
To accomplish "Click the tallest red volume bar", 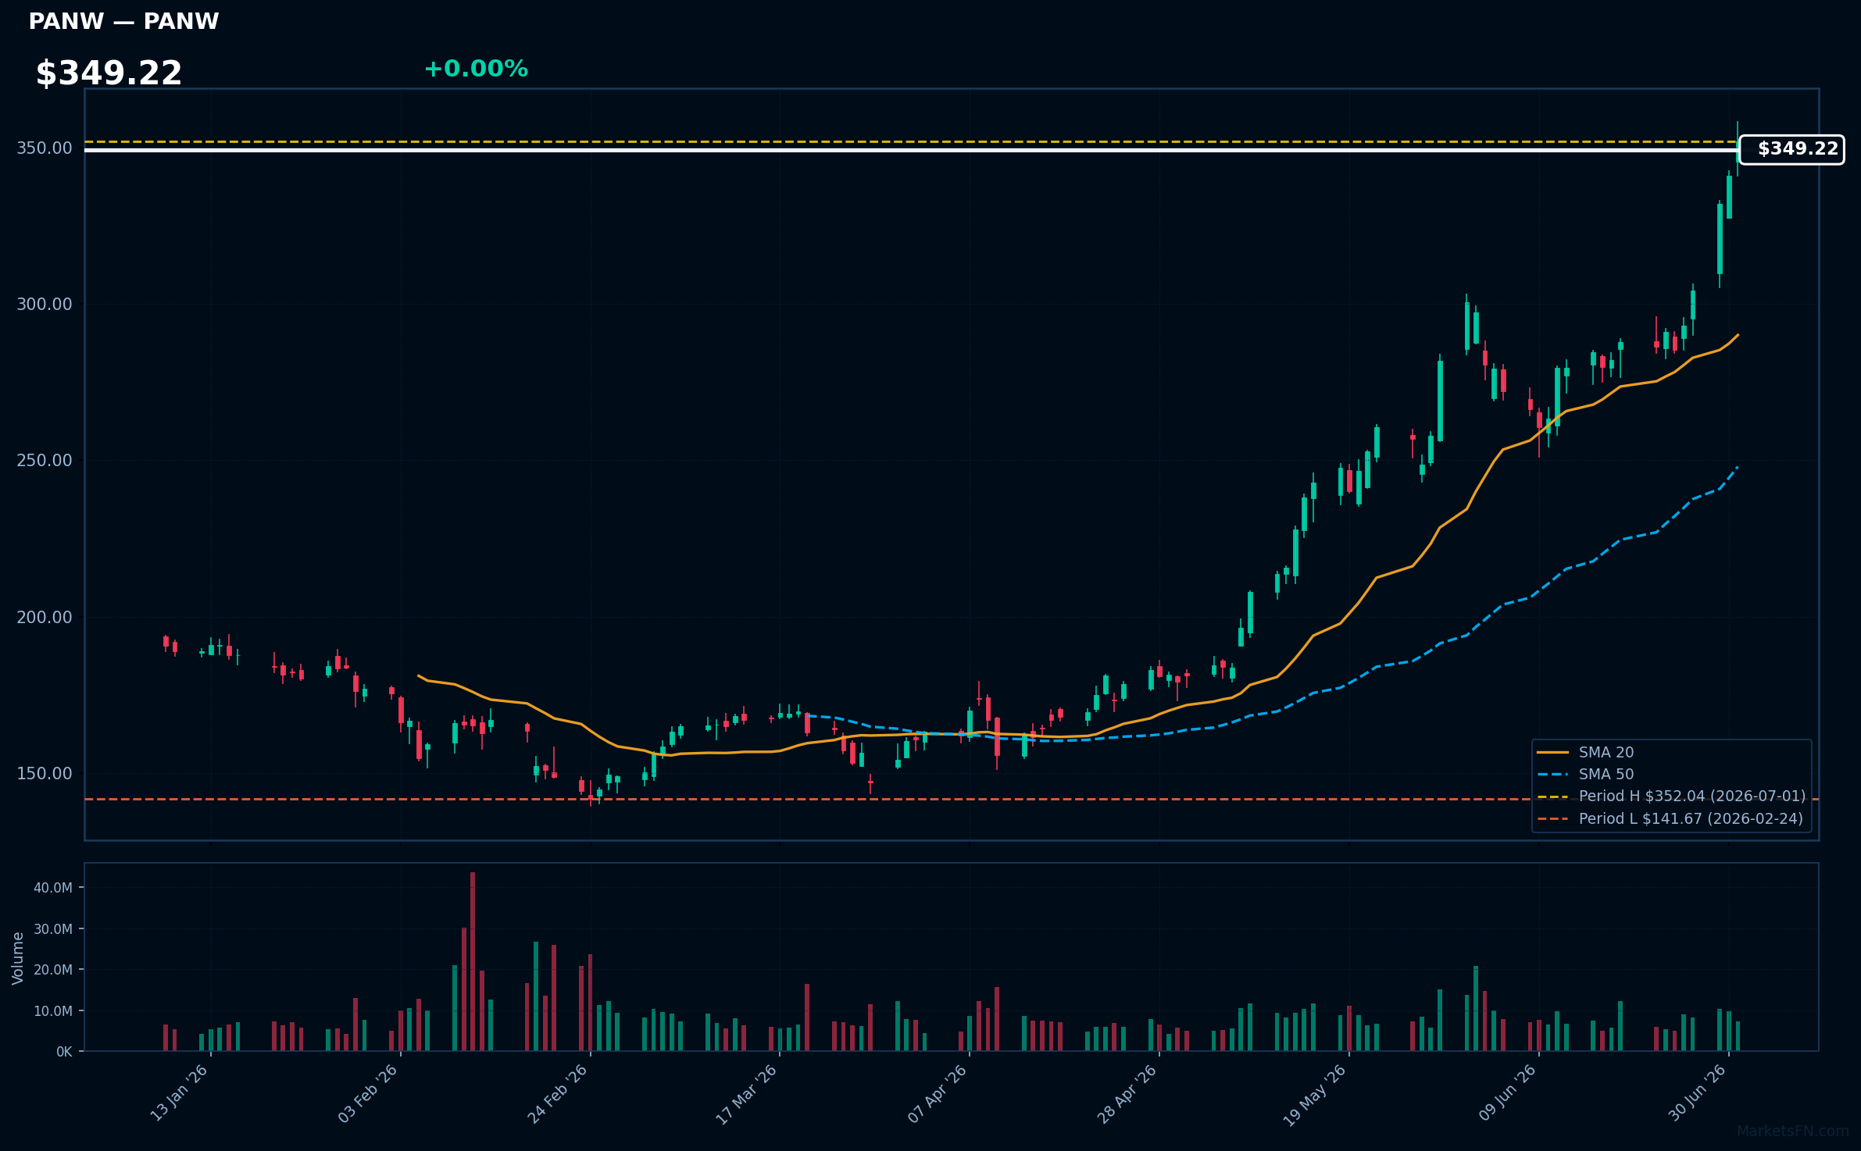I will [x=473, y=961].
